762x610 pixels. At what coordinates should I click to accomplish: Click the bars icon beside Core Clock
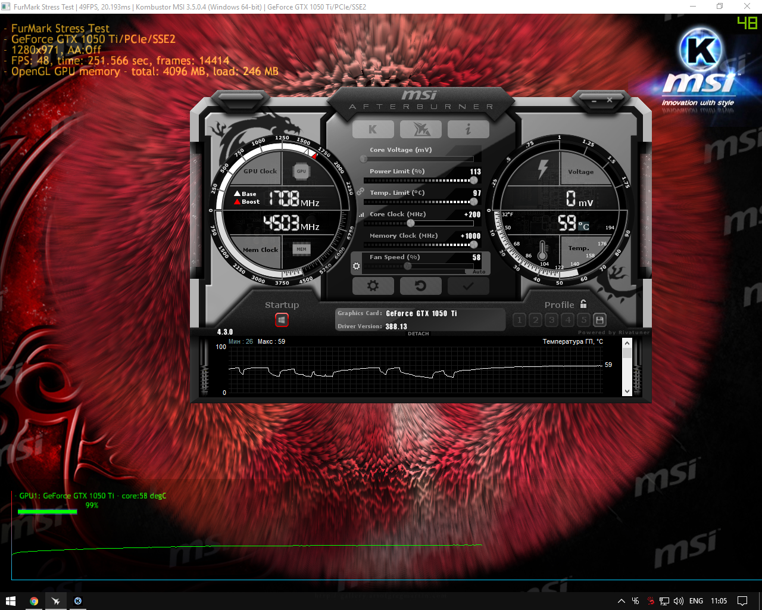pyautogui.click(x=361, y=215)
